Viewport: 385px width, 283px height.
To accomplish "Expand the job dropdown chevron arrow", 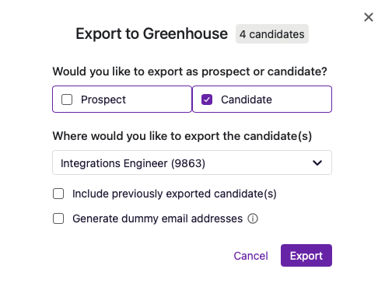I will click(317, 162).
